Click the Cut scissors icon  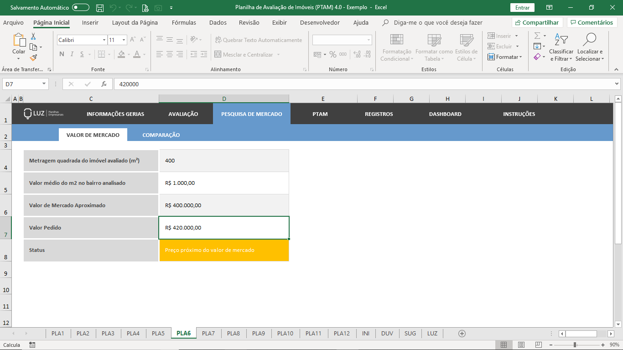33,37
